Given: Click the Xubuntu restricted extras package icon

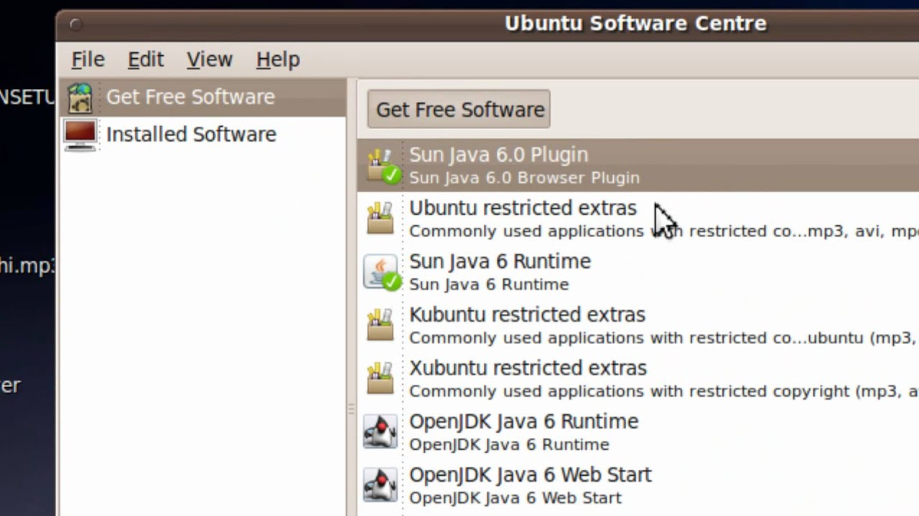Looking at the screenshot, I should 381,378.
